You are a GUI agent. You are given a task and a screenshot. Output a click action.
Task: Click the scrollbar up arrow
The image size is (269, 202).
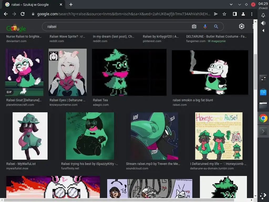[255, 22]
